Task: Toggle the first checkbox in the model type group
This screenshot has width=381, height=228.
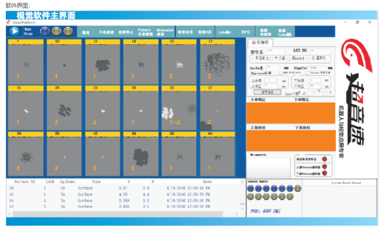Action: [x=252, y=59]
